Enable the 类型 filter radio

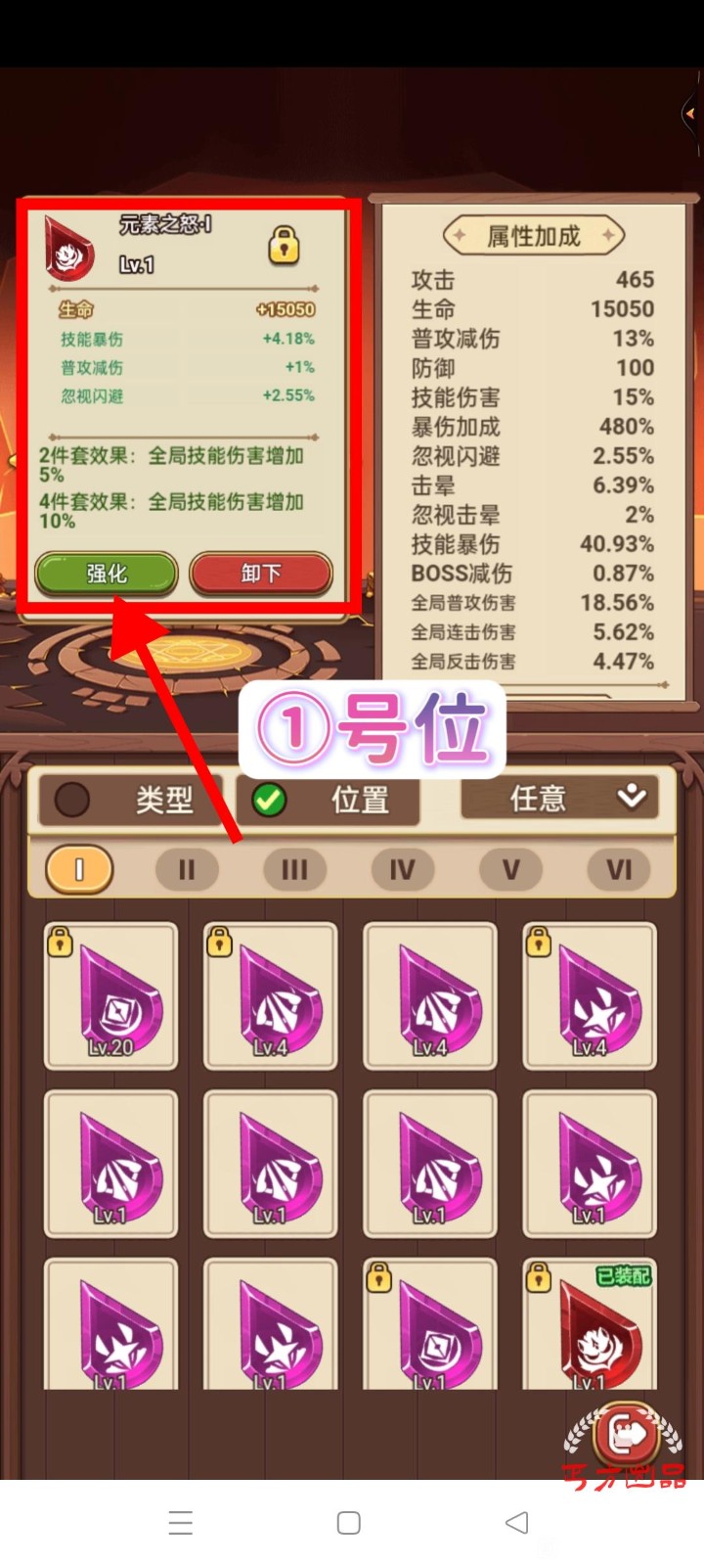pos(72,801)
